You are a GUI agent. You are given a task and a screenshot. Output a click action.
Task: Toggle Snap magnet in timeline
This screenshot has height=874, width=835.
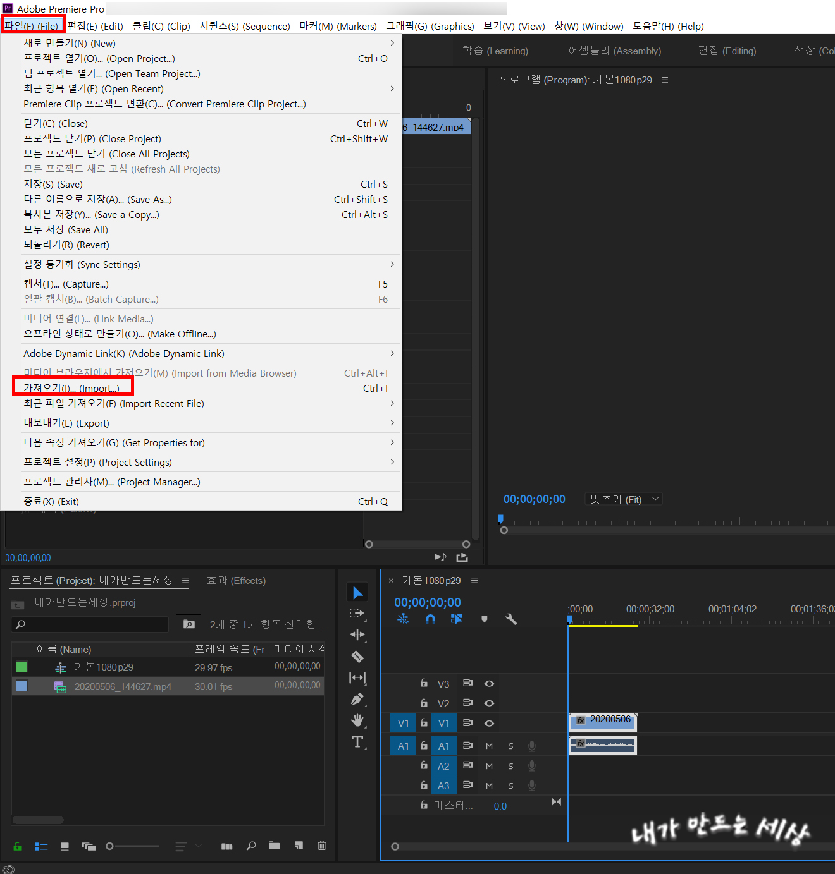(x=430, y=619)
